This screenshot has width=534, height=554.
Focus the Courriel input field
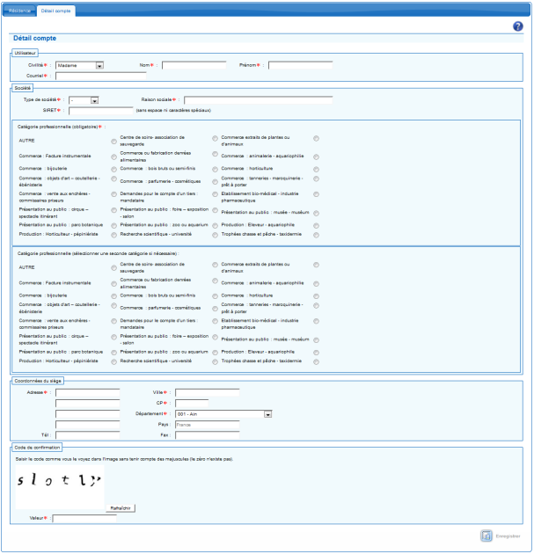tap(100, 76)
